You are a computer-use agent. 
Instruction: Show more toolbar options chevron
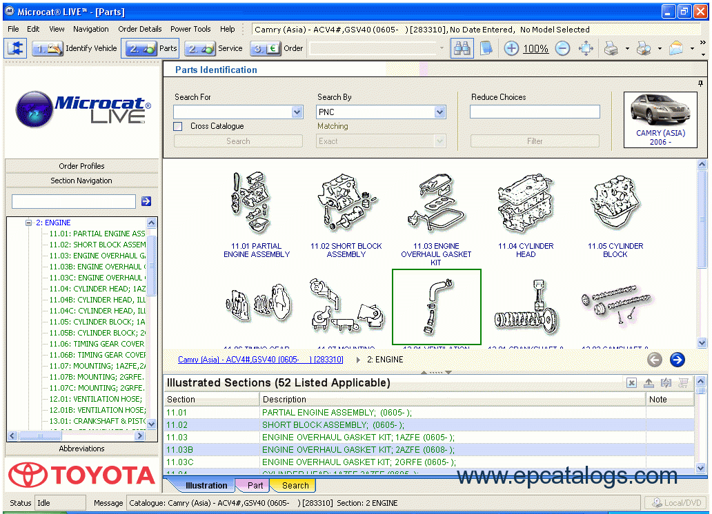point(703,43)
